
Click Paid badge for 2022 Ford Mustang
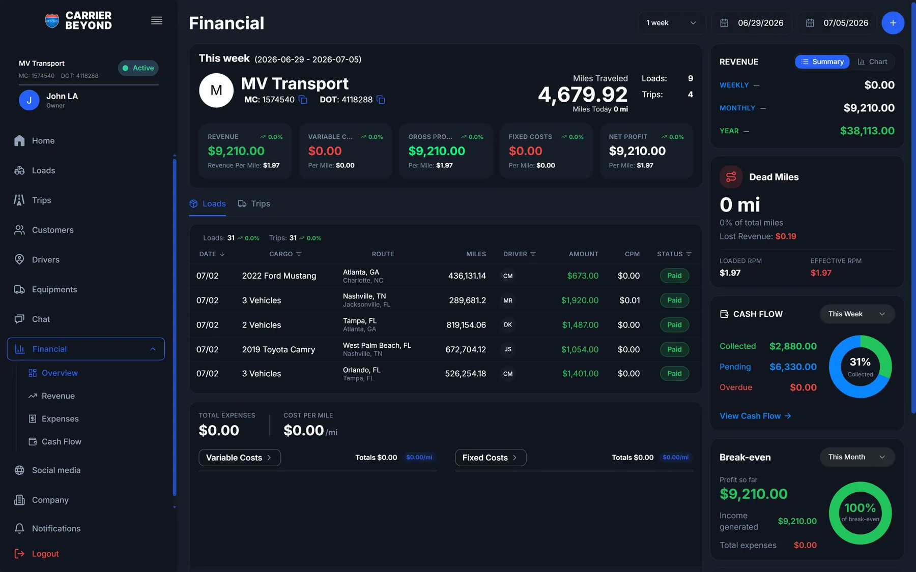pos(674,276)
